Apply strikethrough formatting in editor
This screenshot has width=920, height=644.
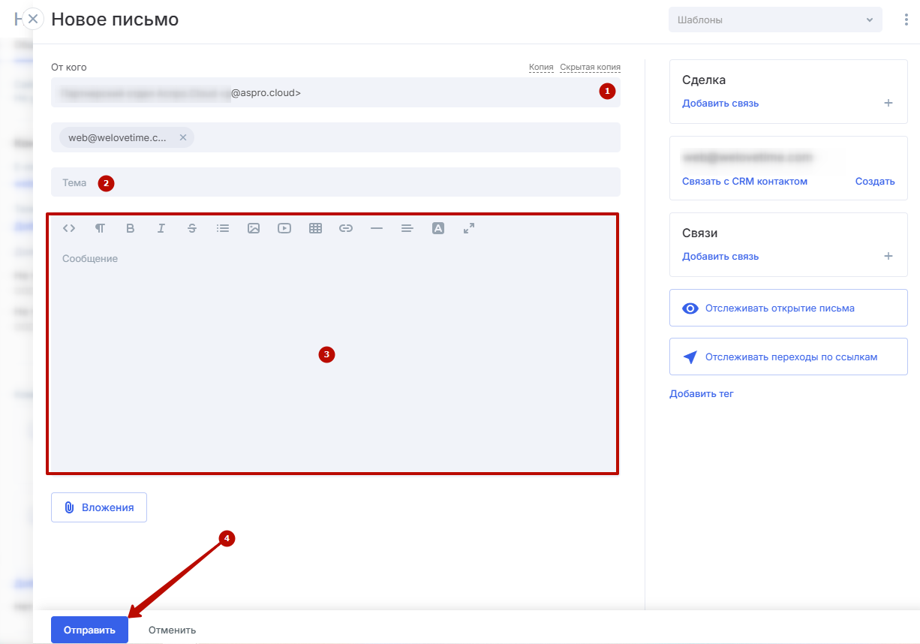[x=192, y=228]
